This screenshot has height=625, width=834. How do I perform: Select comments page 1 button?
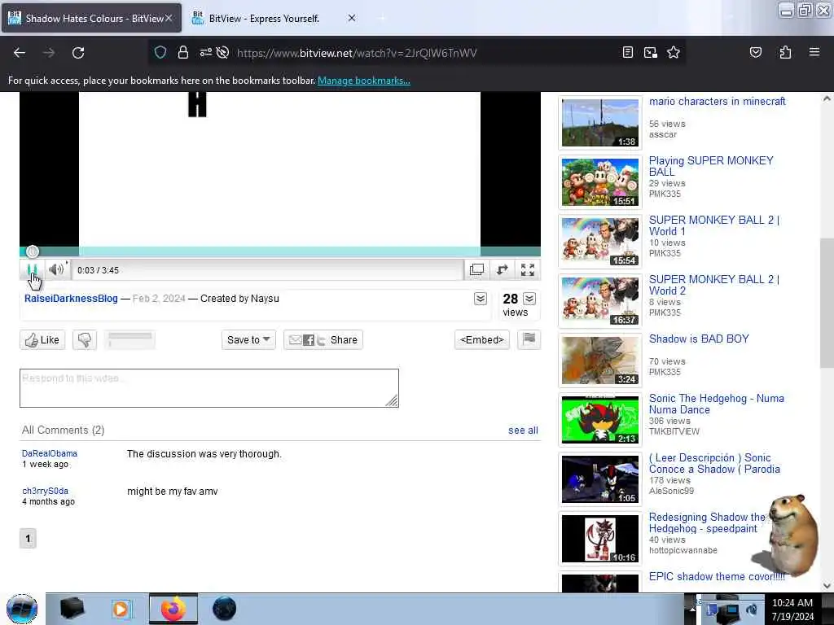click(28, 539)
